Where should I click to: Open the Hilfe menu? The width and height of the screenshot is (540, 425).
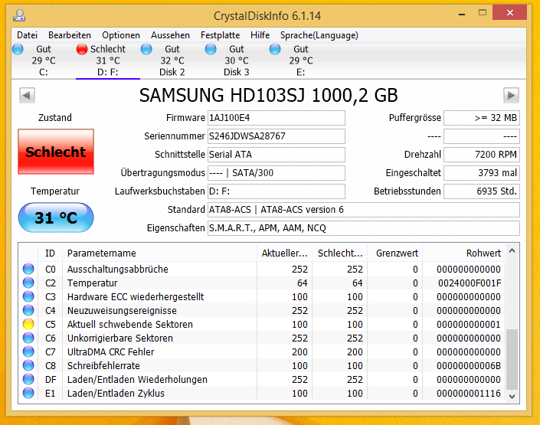click(260, 35)
